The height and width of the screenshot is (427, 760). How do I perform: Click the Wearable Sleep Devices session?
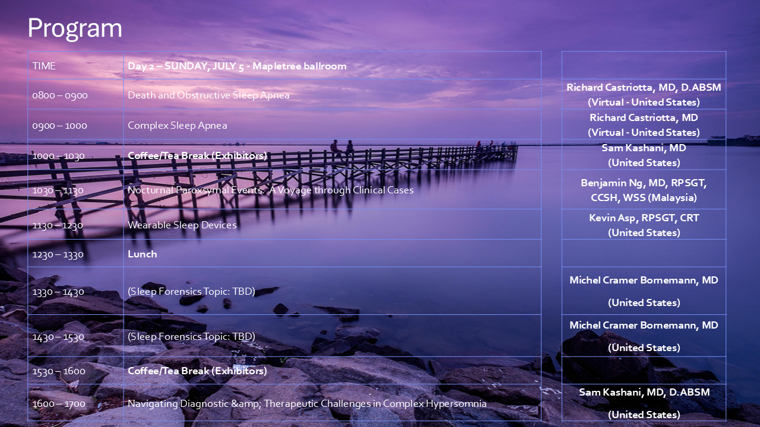(182, 225)
